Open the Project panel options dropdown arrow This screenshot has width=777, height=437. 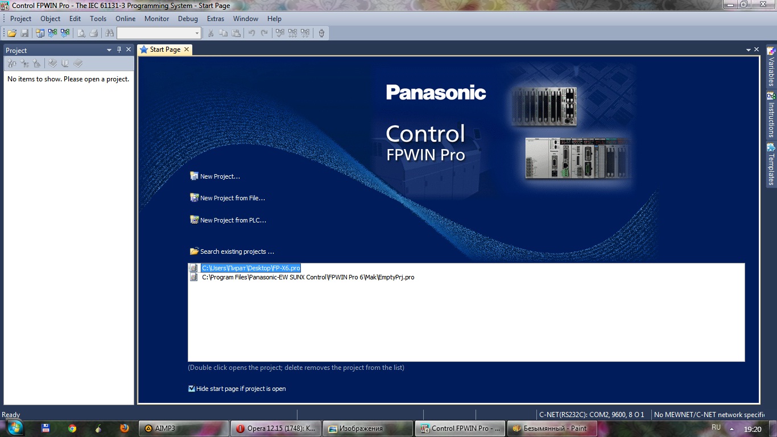click(109, 50)
